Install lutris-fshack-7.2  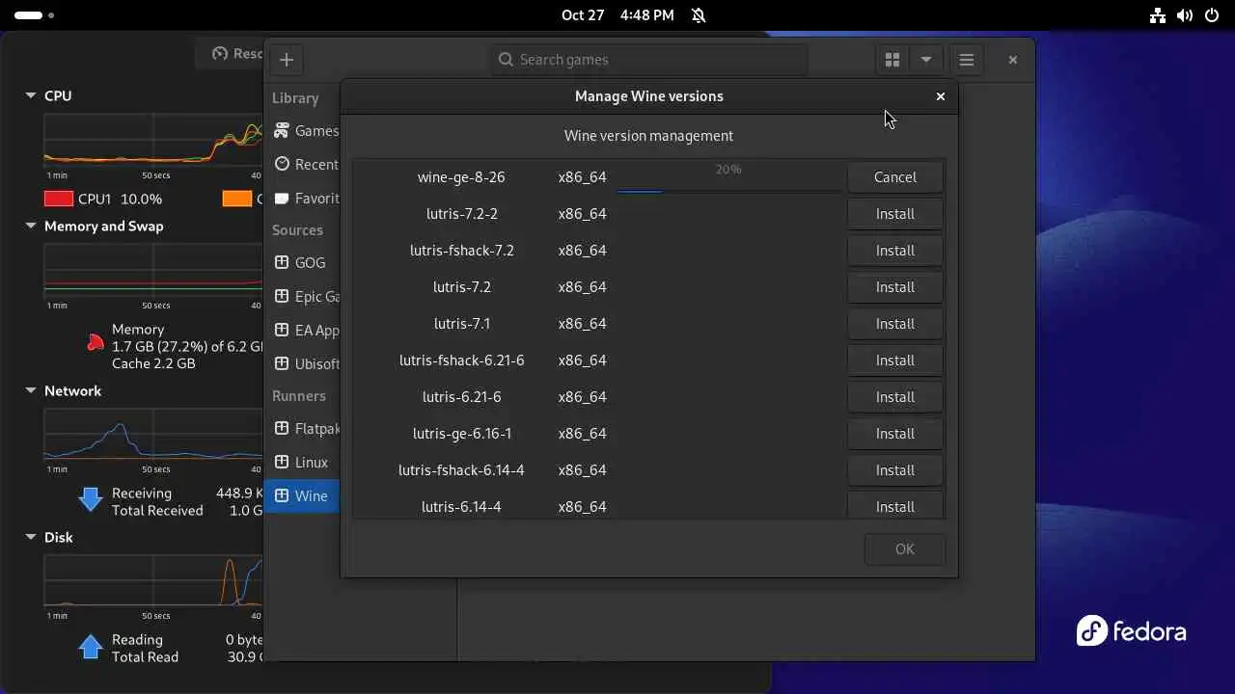(x=895, y=251)
